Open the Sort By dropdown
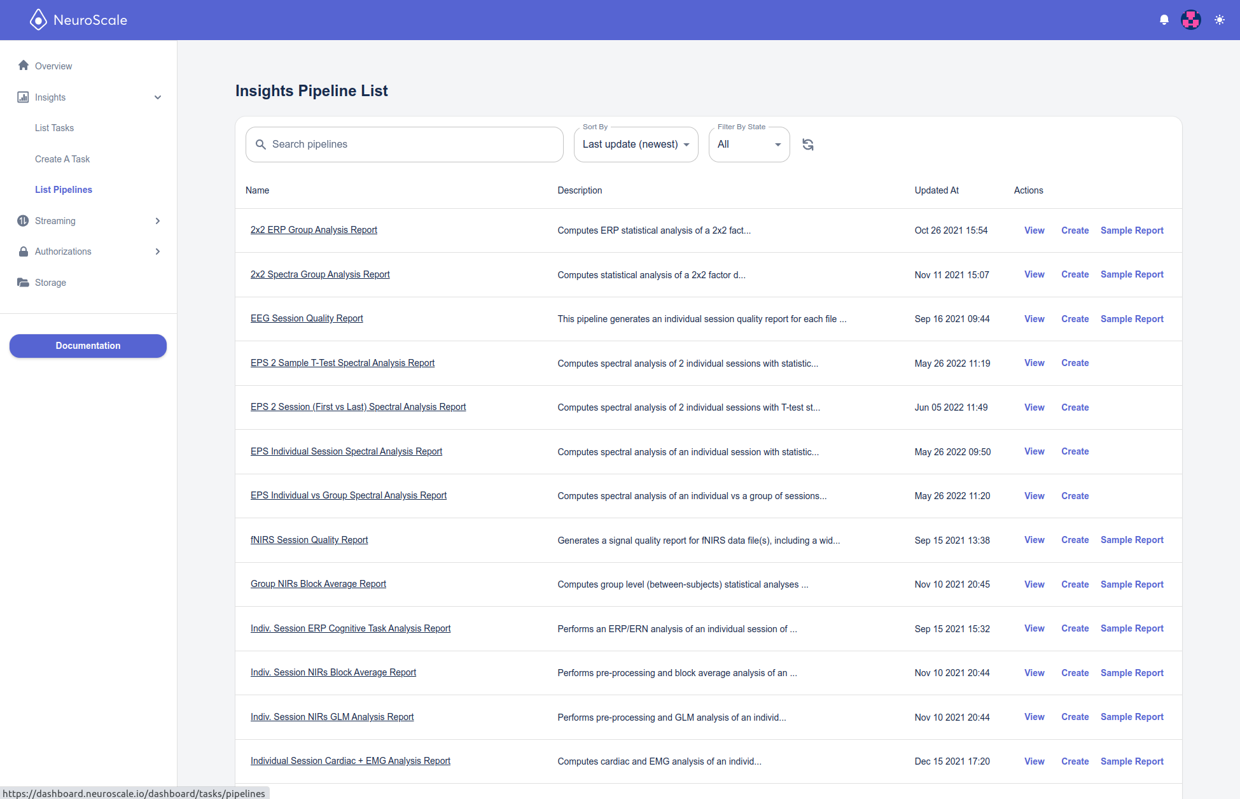The height and width of the screenshot is (799, 1240). (x=636, y=145)
